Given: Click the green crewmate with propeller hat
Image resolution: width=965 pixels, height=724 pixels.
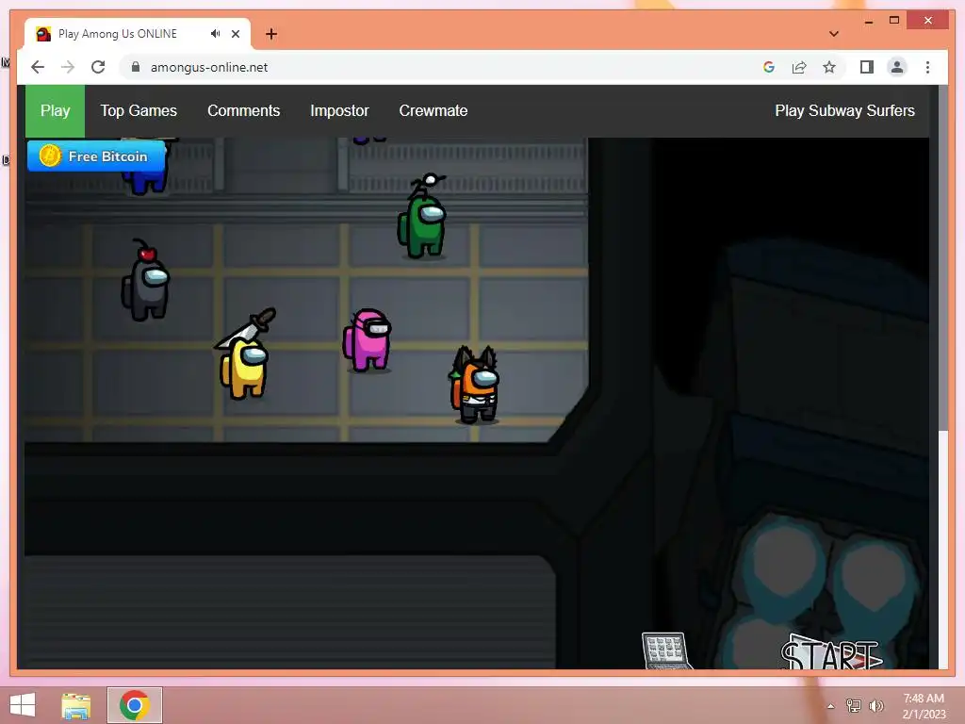Looking at the screenshot, I should point(422,216).
